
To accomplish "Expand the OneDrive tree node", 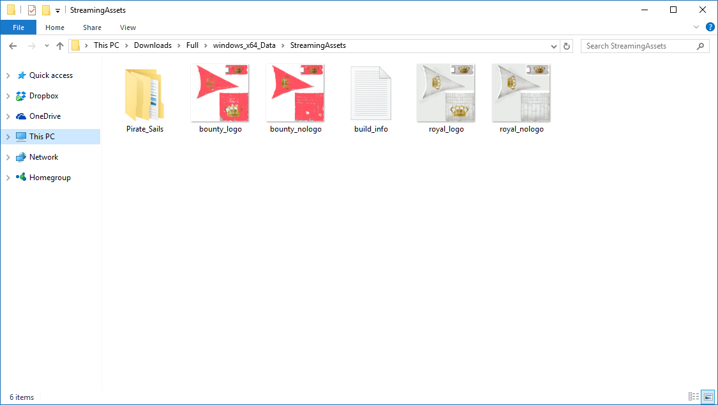I will pyautogui.click(x=8, y=116).
